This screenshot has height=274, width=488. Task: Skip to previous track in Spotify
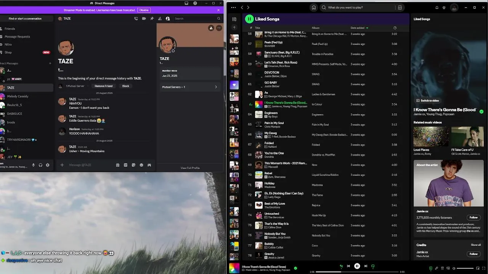coord(348,266)
